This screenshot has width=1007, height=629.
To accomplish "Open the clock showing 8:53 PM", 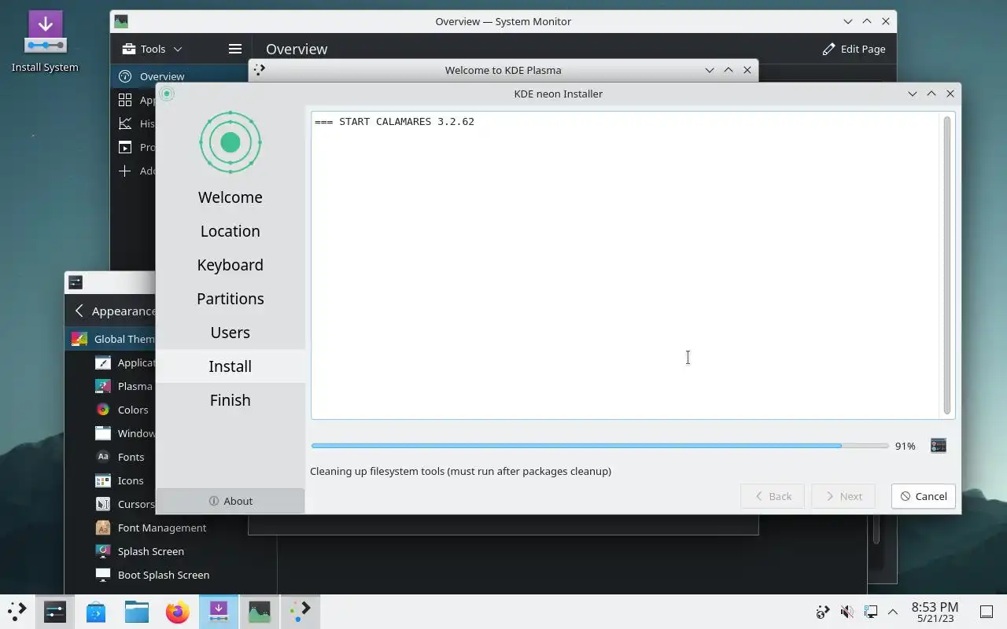I will pyautogui.click(x=935, y=612).
